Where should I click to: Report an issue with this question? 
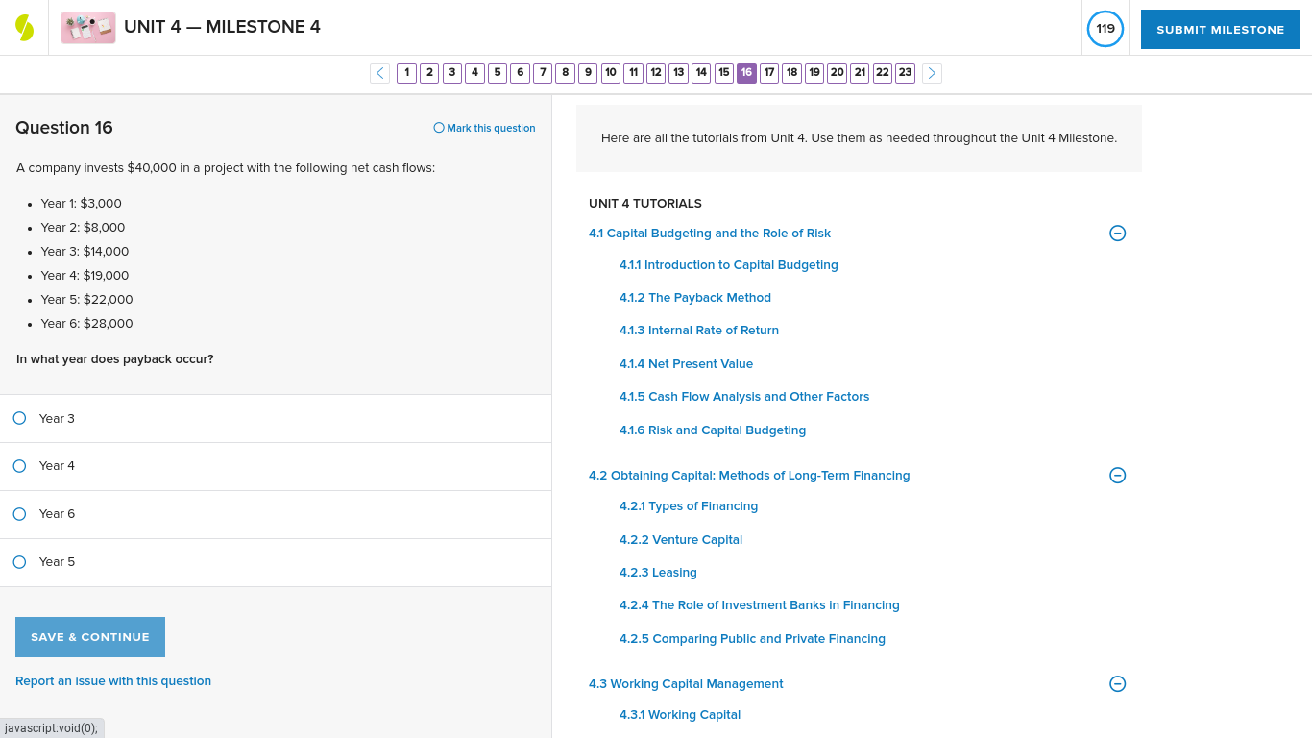(113, 680)
